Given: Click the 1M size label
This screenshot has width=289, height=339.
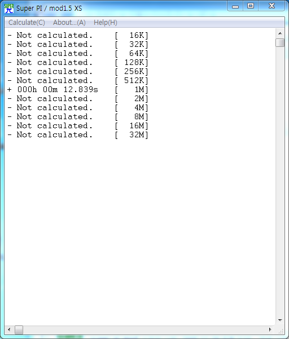Looking at the screenshot, I should (132, 89).
